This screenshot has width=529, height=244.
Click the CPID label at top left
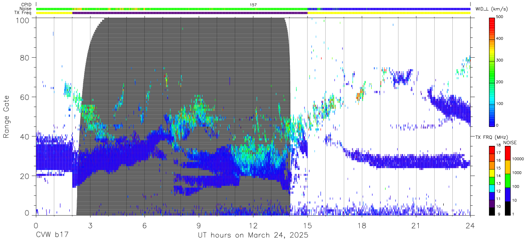click(27, 5)
